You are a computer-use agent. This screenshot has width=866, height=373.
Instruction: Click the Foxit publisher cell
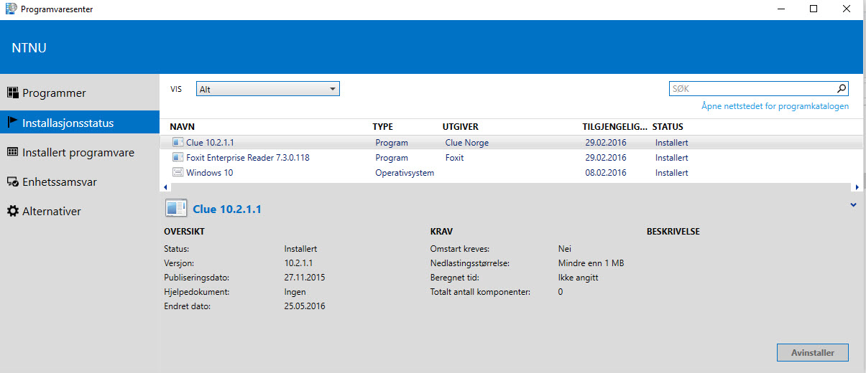pos(455,158)
